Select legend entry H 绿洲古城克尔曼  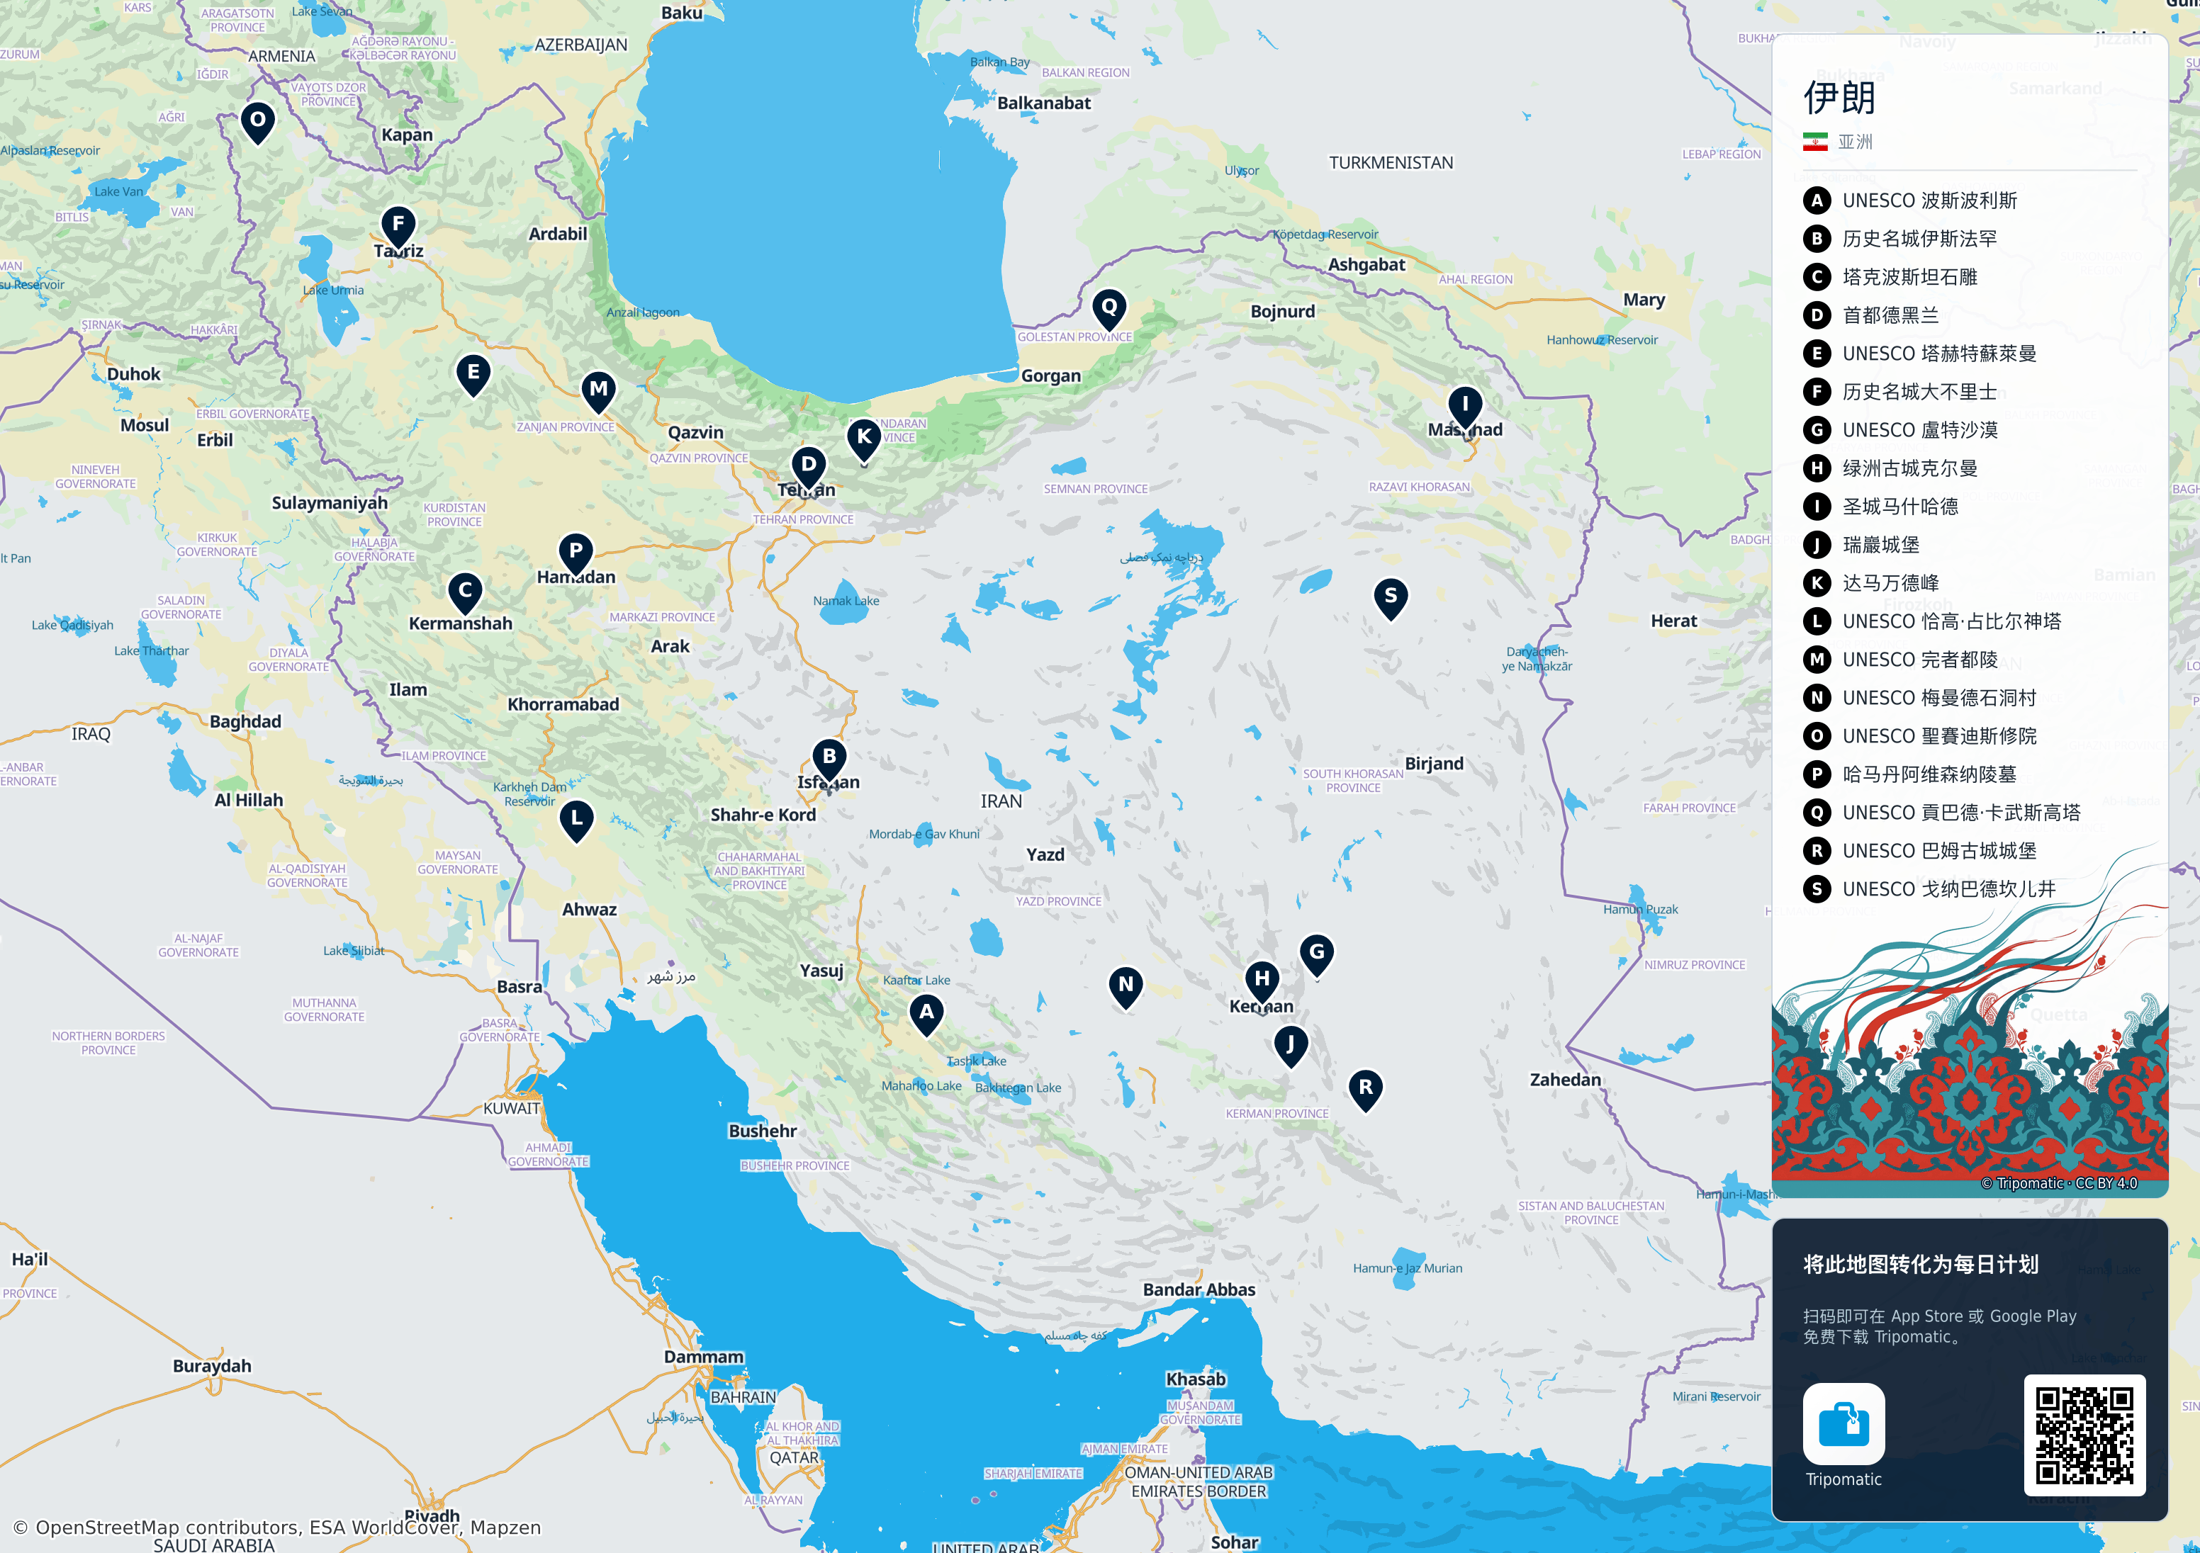(1890, 468)
